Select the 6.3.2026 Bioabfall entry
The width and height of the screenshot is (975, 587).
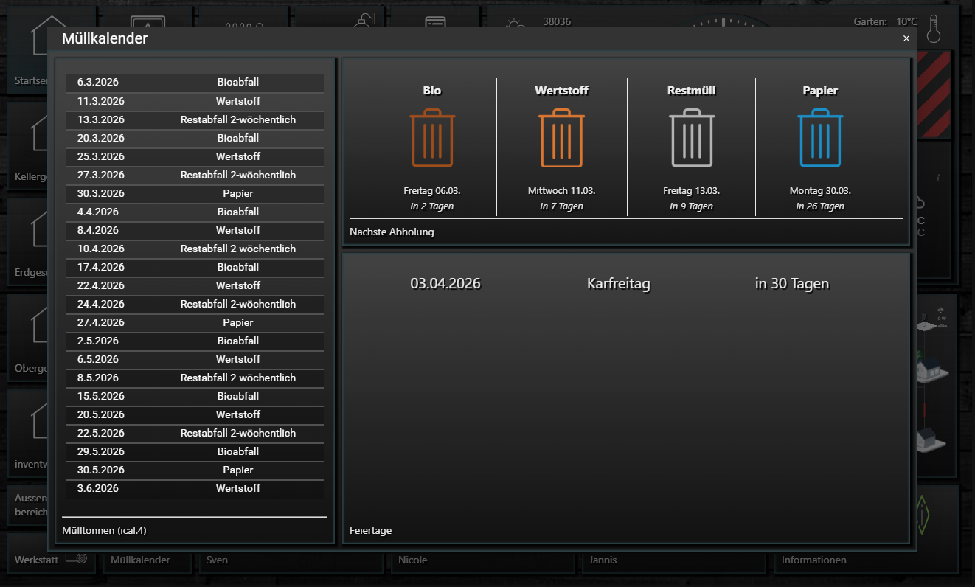[x=195, y=83]
